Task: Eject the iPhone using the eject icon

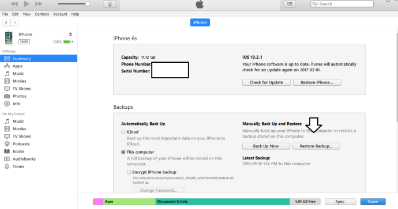Action: click(x=70, y=34)
